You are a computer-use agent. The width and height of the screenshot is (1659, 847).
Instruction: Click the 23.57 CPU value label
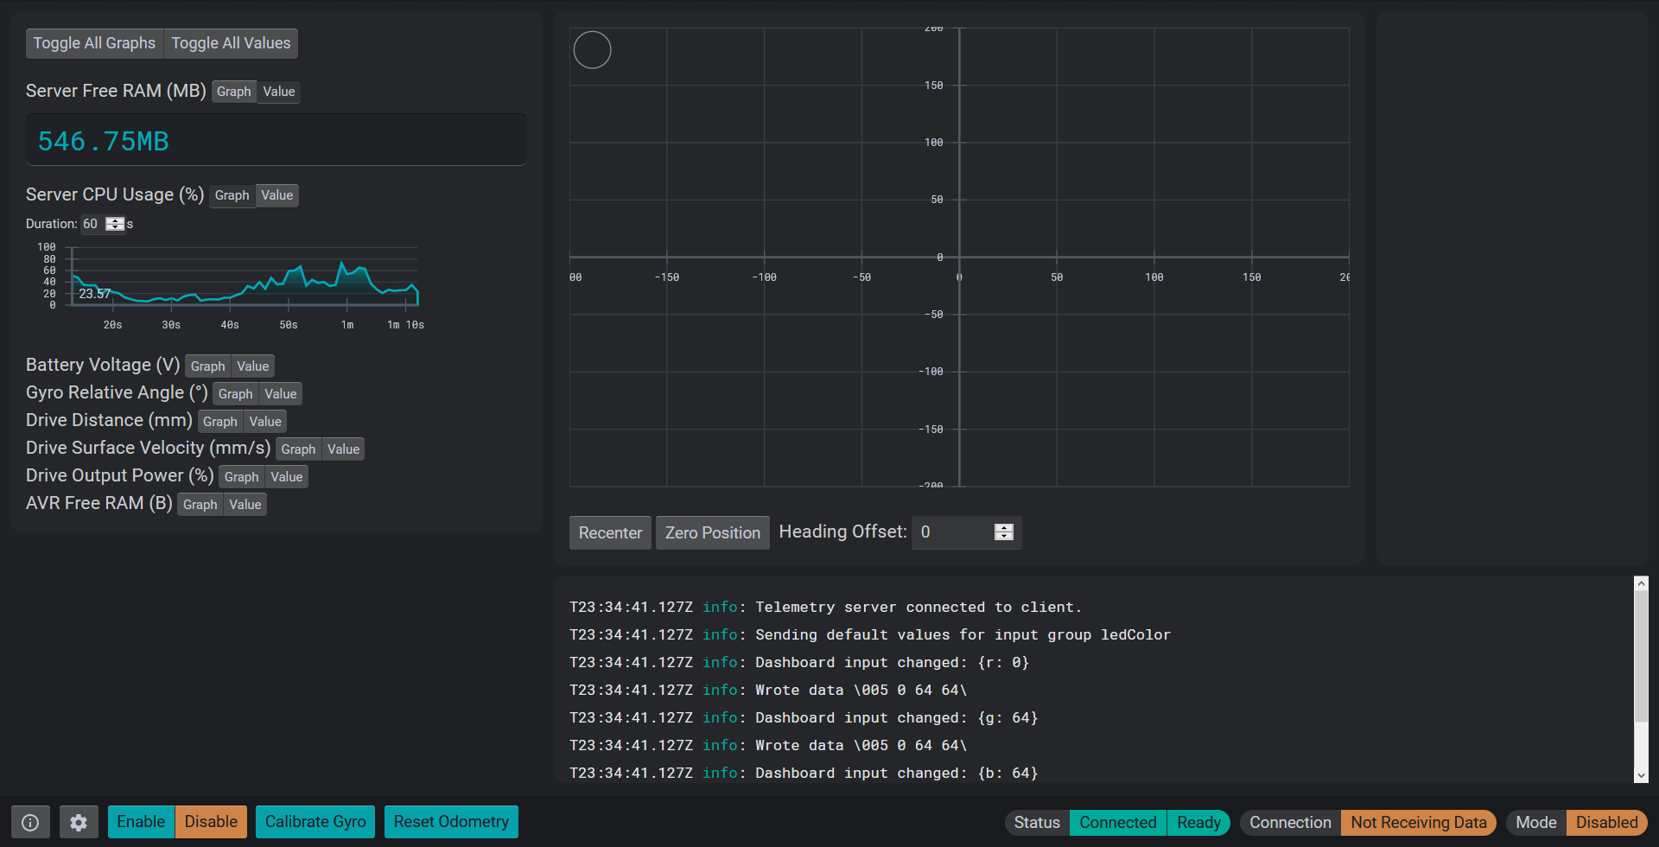(x=94, y=294)
